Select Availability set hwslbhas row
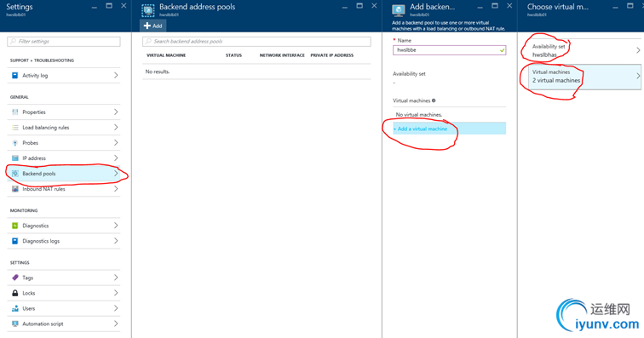The image size is (644, 338). (584, 50)
